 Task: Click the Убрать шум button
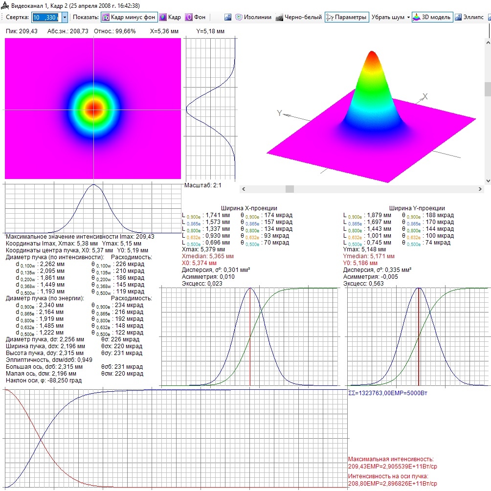tap(388, 17)
